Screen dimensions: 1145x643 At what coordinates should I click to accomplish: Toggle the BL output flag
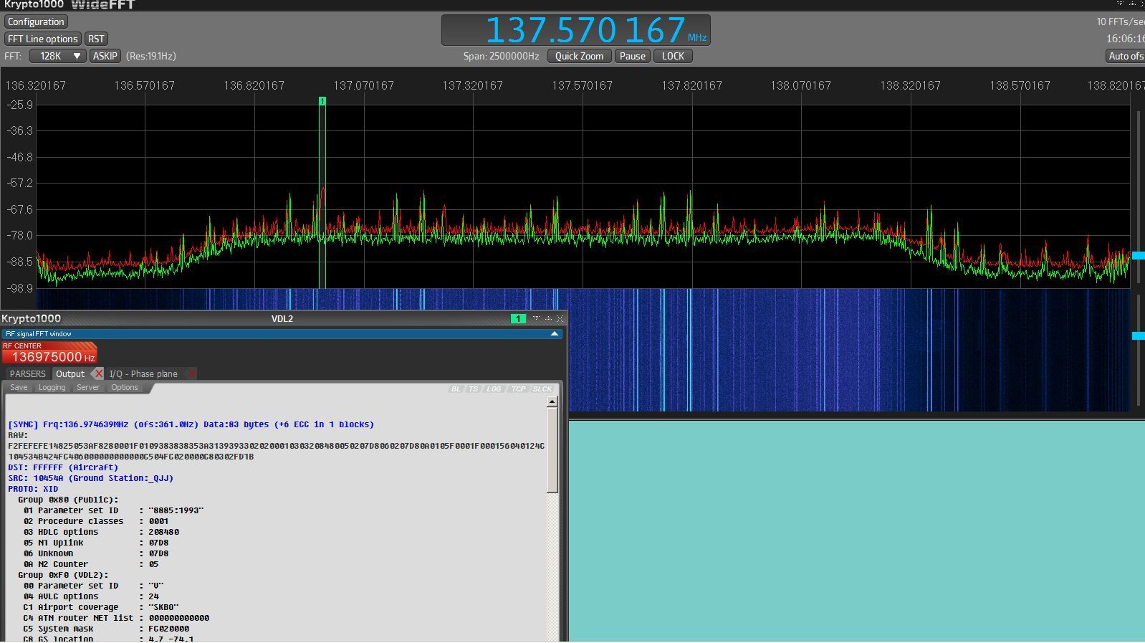456,389
